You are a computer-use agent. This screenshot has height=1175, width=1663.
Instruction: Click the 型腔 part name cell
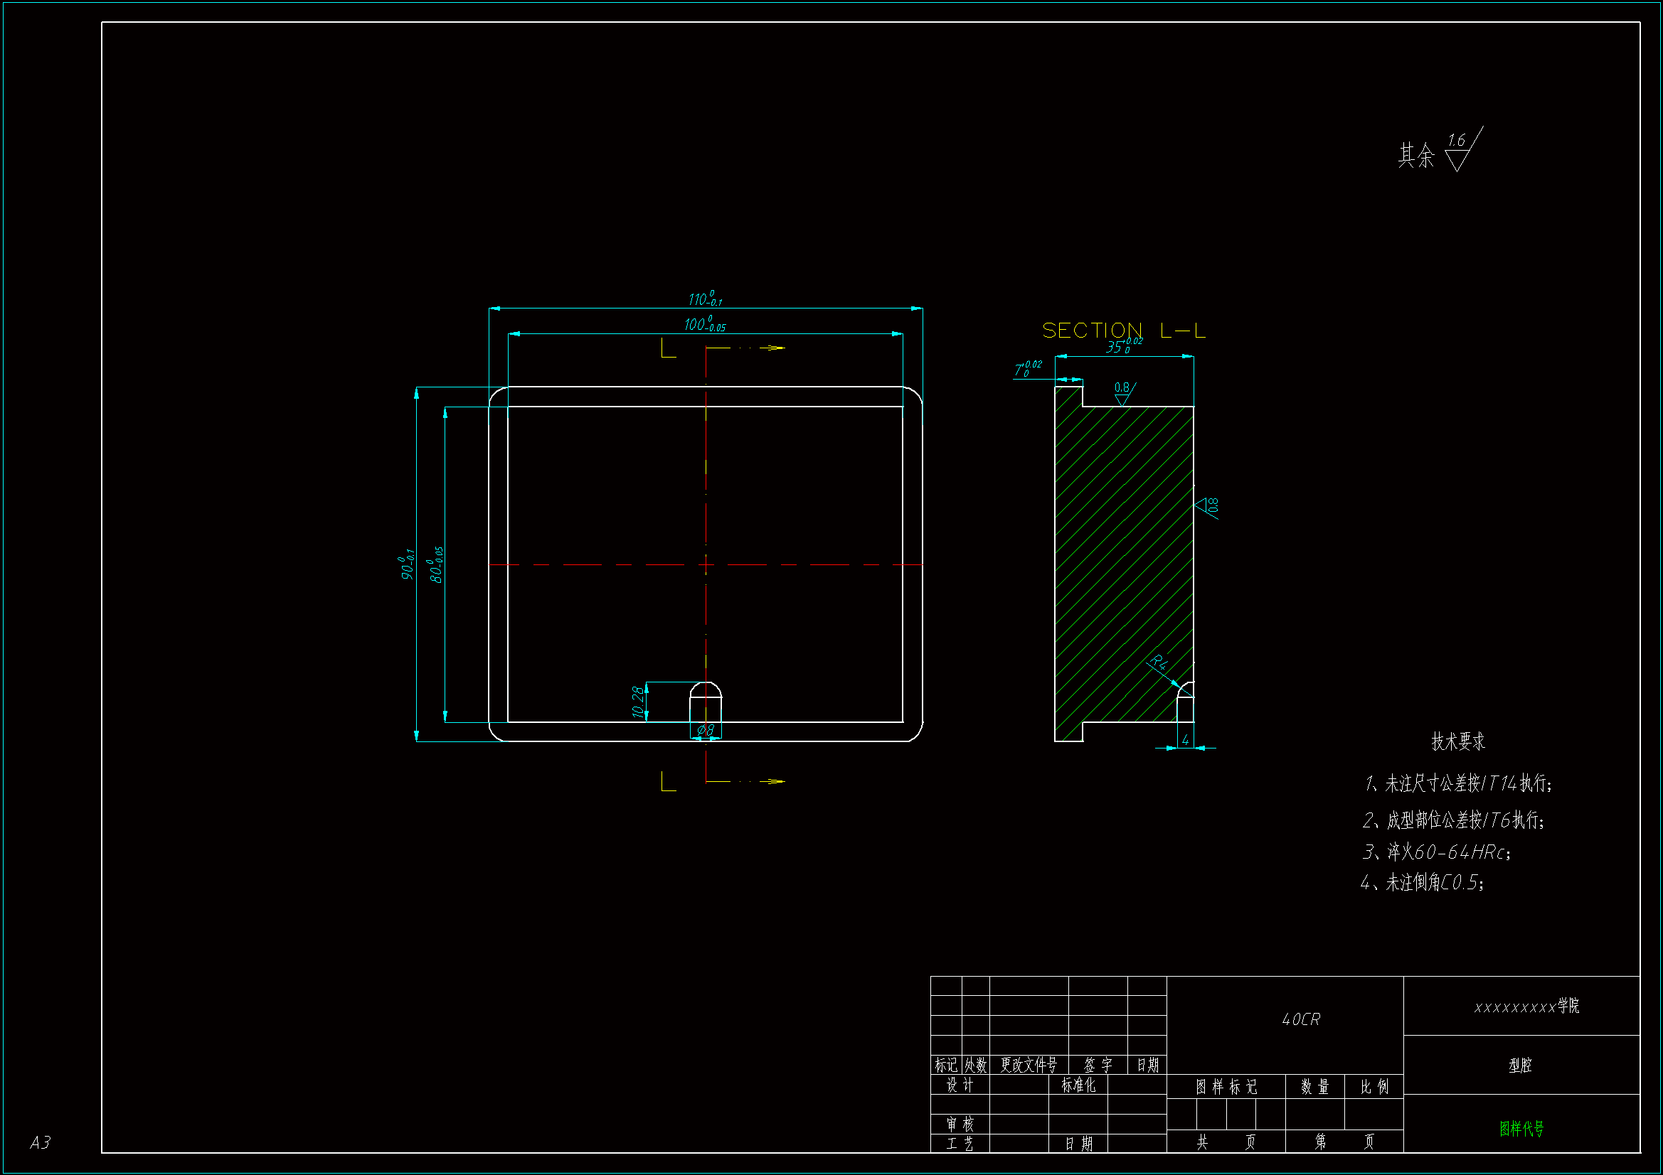1520,1065
